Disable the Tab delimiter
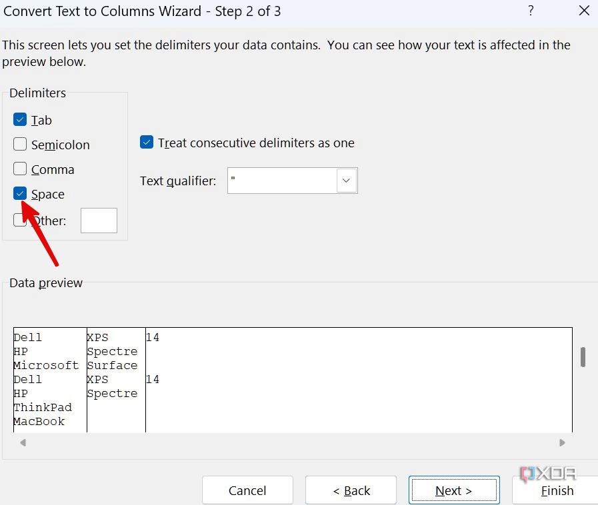This screenshot has width=598, height=505. 20,119
